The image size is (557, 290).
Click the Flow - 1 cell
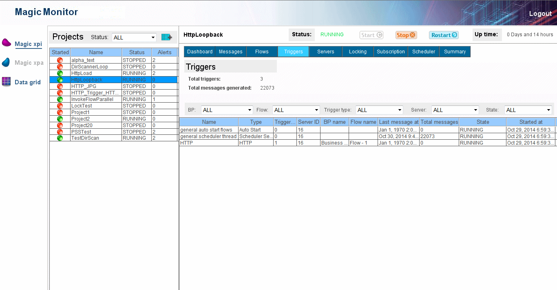coord(363,143)
